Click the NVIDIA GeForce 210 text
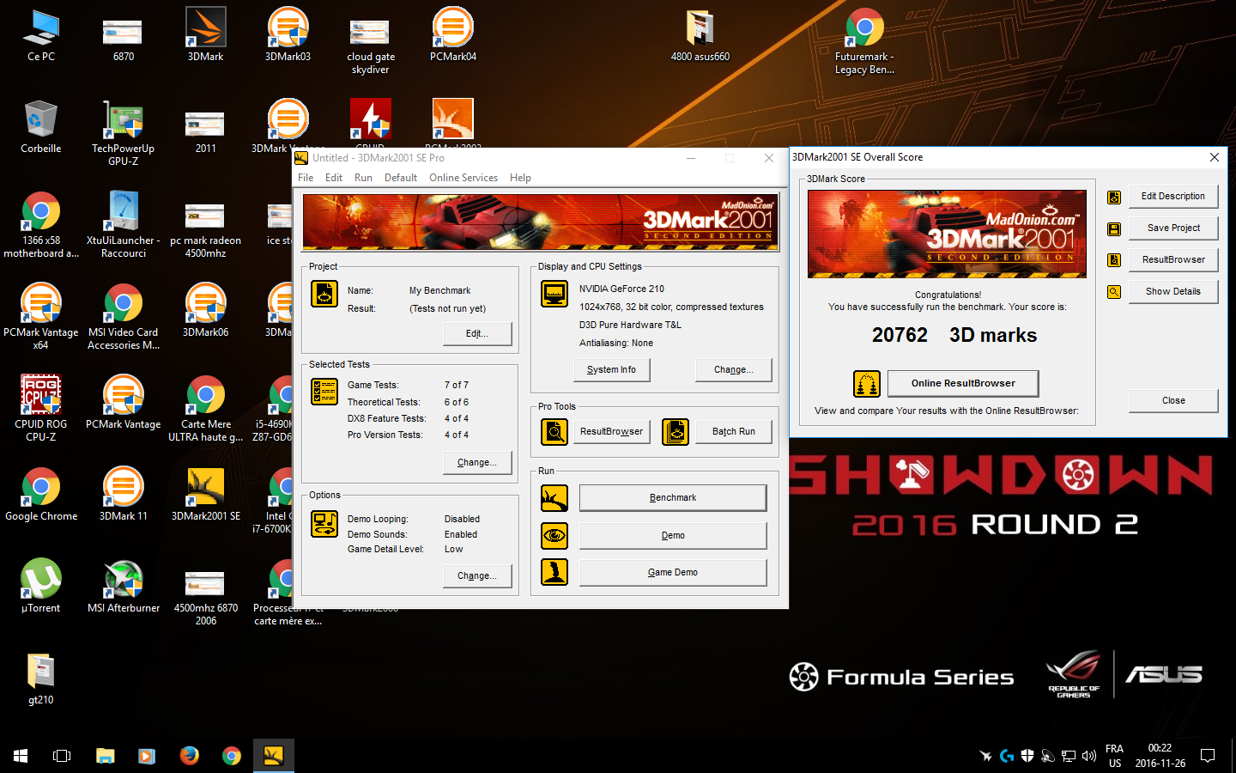The height and width of the screenshot is (773, 1236). (x=621, y=289)
